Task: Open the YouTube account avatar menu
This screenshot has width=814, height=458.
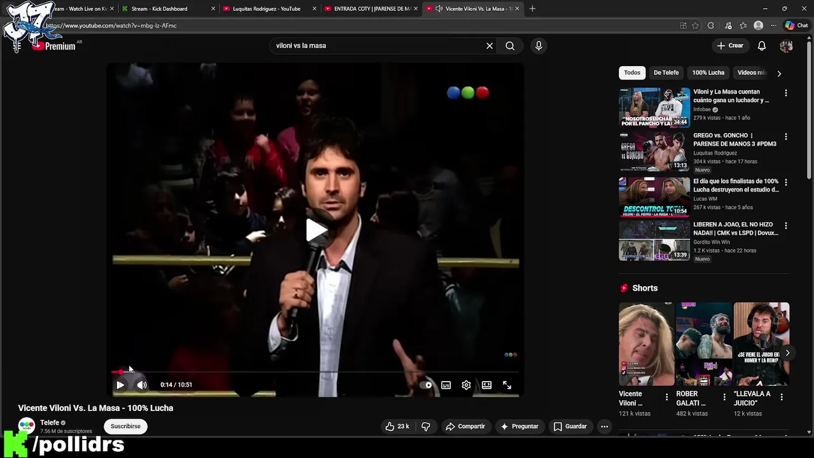Action: tap(786, 46)
